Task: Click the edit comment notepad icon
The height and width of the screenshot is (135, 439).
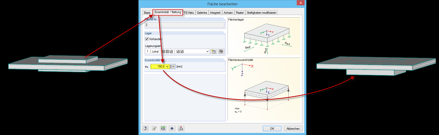Action: [x=154, y=128]
